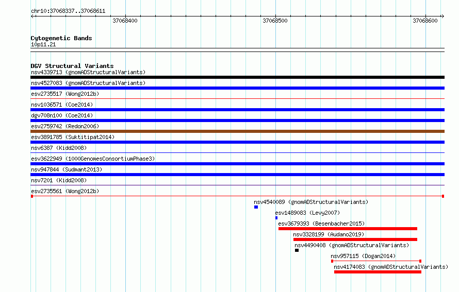459x292 pixels.
Task: Click the 37068500 ruler position label
Action: pos(275,21)
